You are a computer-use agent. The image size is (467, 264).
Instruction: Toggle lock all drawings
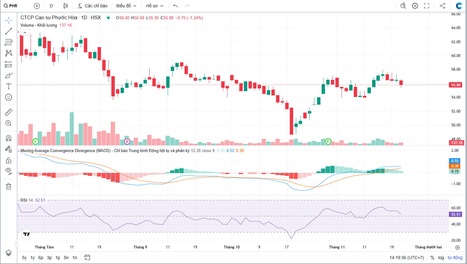[x=9, y=160]
